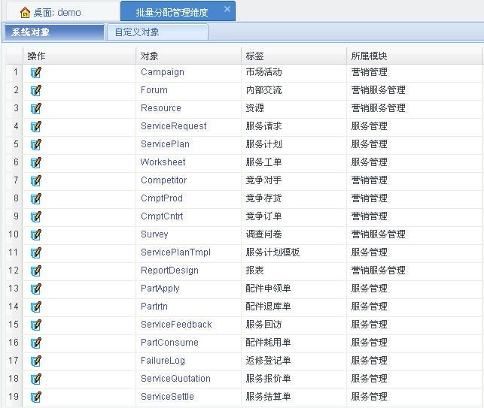Open edit icon for ServiceRequest row
The width and height of the screenshot is (484, 408).
click(36, 126)
